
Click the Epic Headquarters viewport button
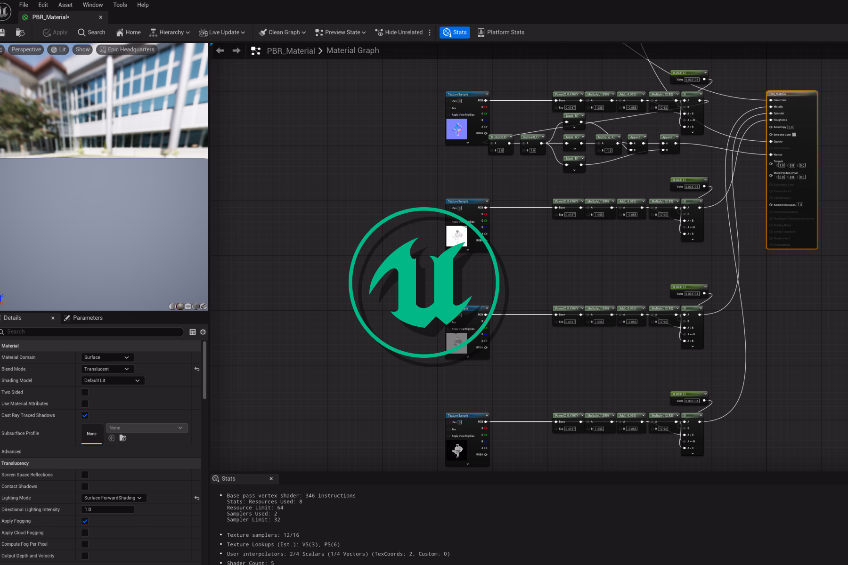click(126, 49)
